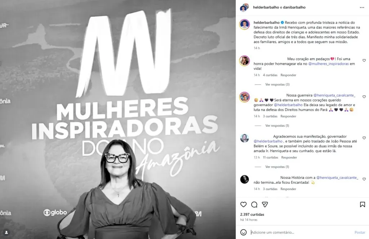
Task: Focus the 'Adicione um comentário' field
Action: (301, 232)
